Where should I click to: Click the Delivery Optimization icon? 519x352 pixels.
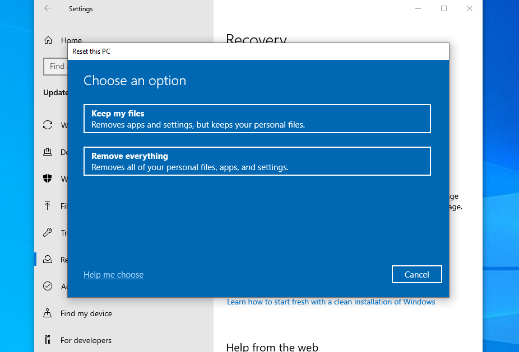click(x=48, y=152)
